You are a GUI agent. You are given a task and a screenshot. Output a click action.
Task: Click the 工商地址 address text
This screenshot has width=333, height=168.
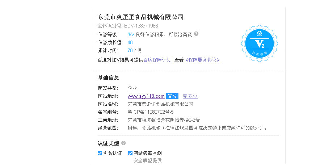point(164,120)
